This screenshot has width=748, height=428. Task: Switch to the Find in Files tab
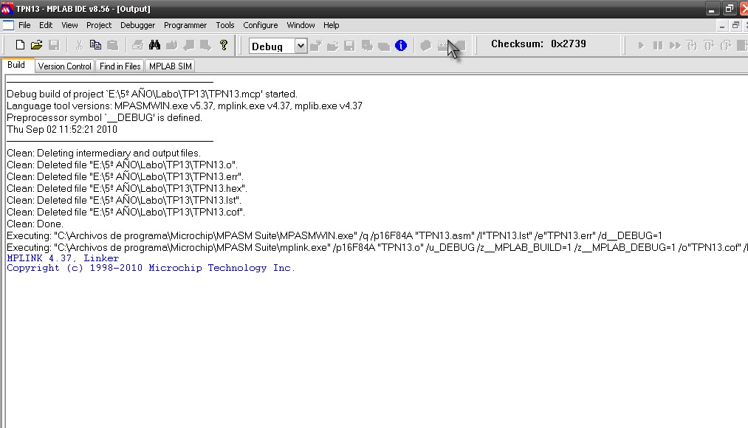tap(120, 66)
